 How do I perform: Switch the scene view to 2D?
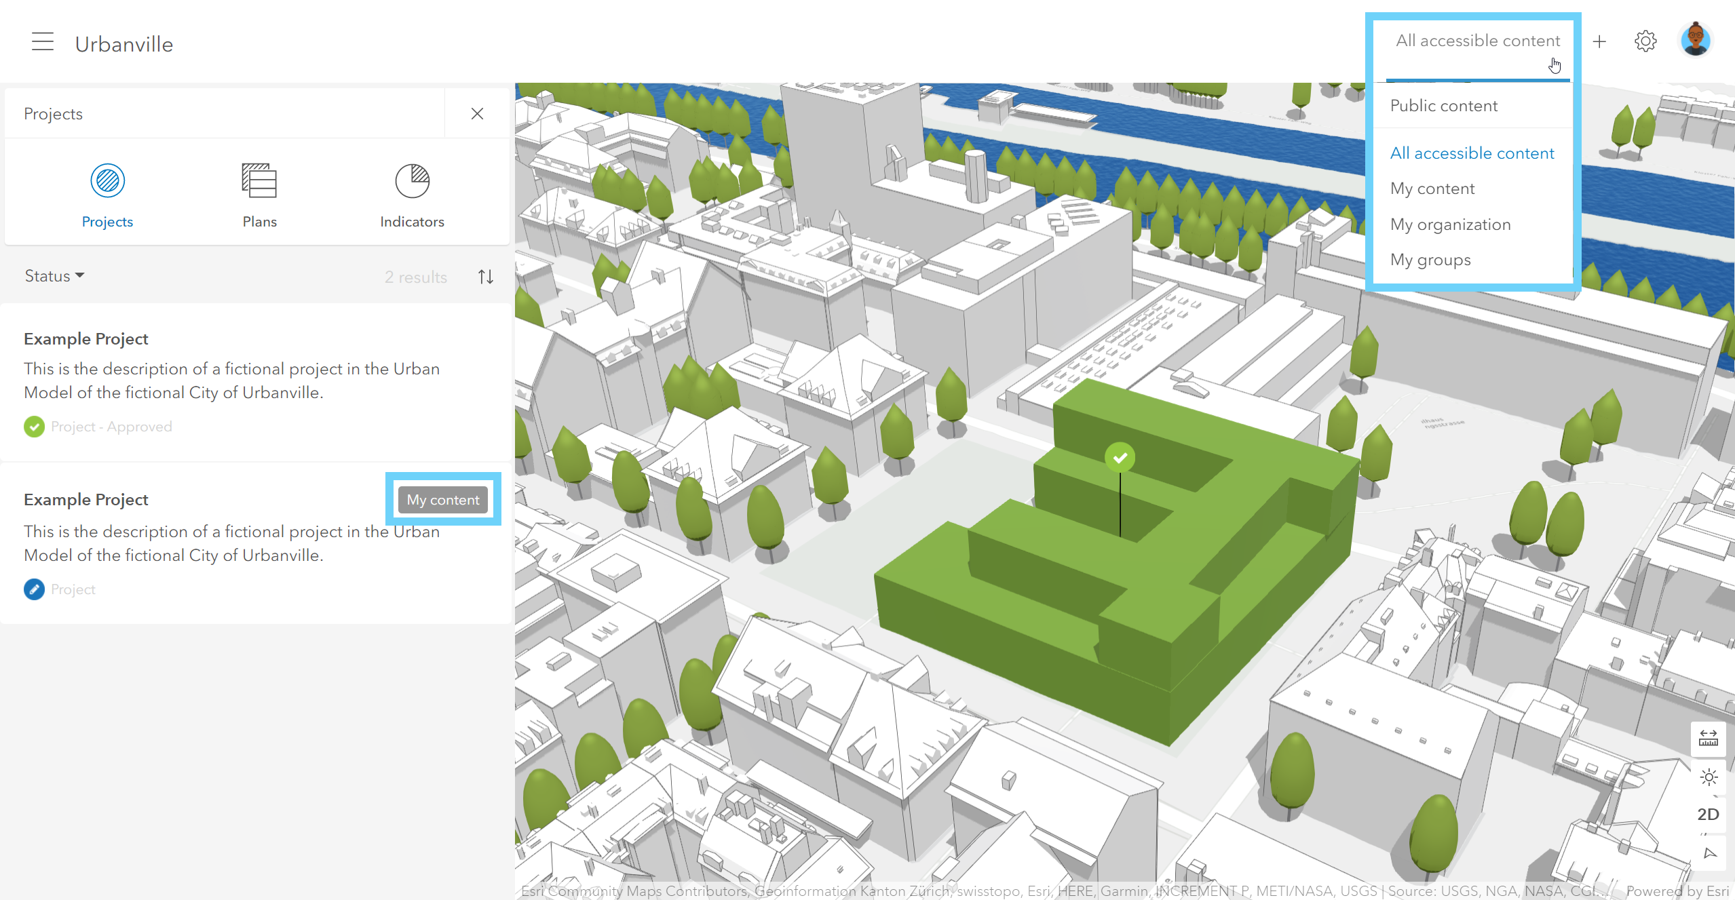point(1708,815)
